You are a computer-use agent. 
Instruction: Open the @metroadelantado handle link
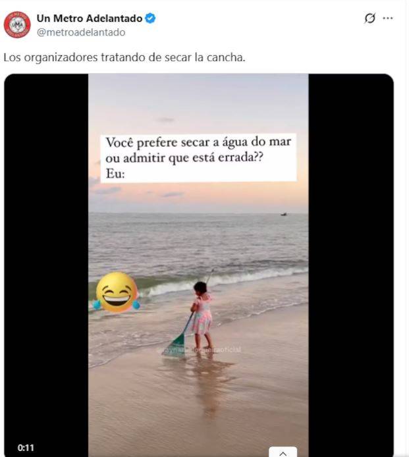click(x=81, y=32)
